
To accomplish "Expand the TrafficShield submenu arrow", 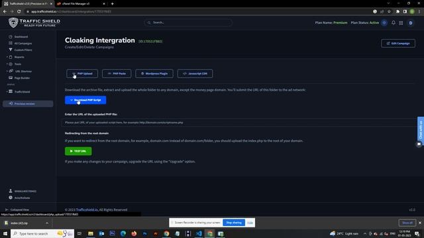I will click(x=7, y=91).
